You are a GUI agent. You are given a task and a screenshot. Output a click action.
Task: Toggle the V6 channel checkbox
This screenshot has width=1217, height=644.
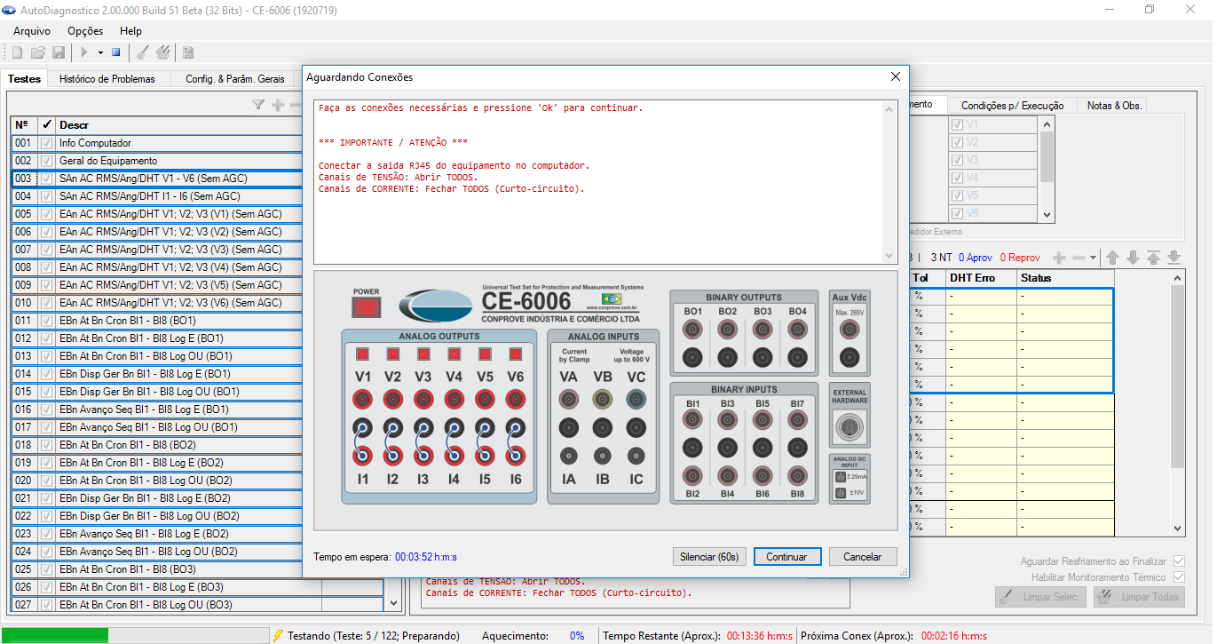[957, 213]
